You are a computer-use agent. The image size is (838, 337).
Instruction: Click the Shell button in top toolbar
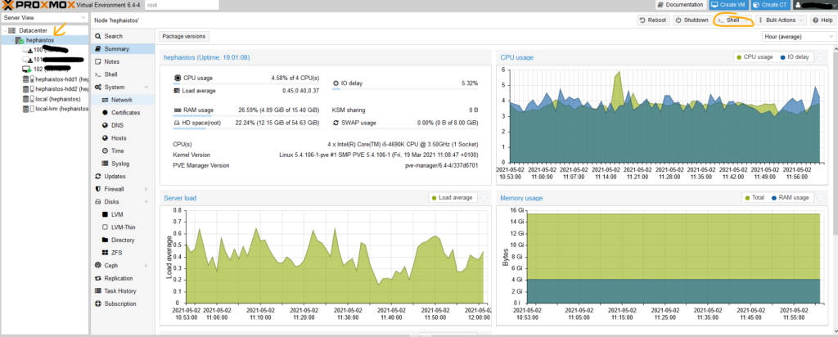tap(733, 20)
